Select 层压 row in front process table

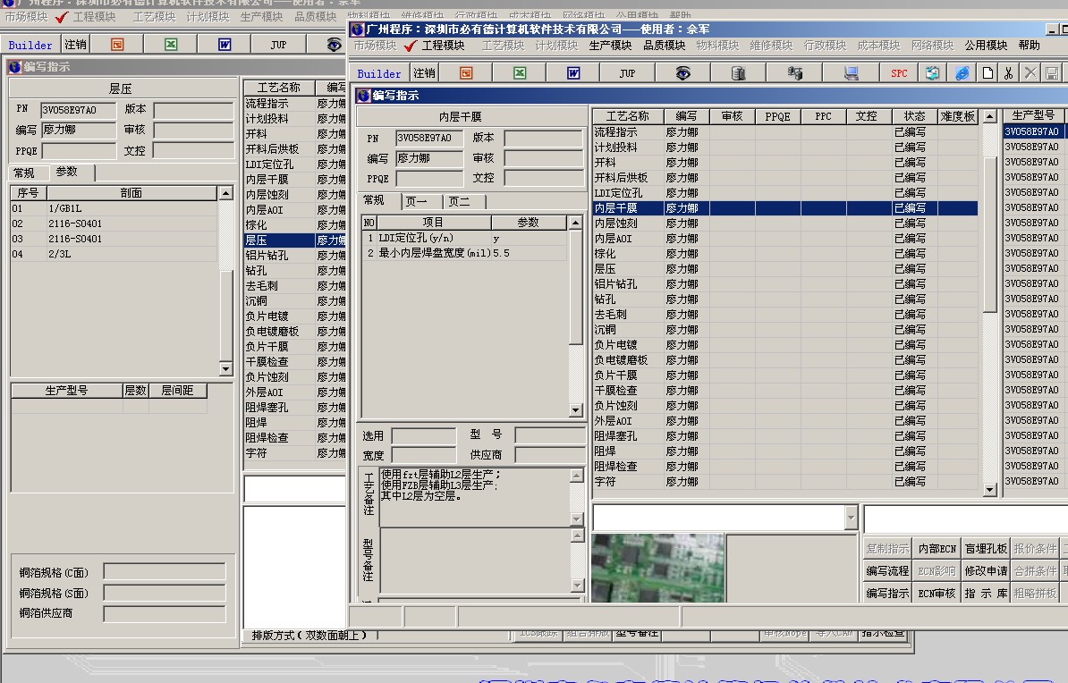785,269
